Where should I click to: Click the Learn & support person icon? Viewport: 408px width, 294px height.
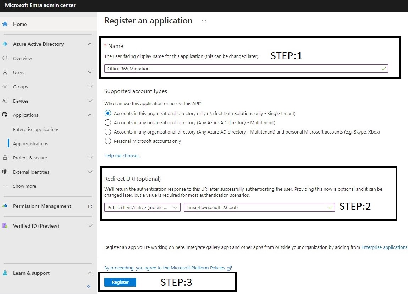click(5, 273)
